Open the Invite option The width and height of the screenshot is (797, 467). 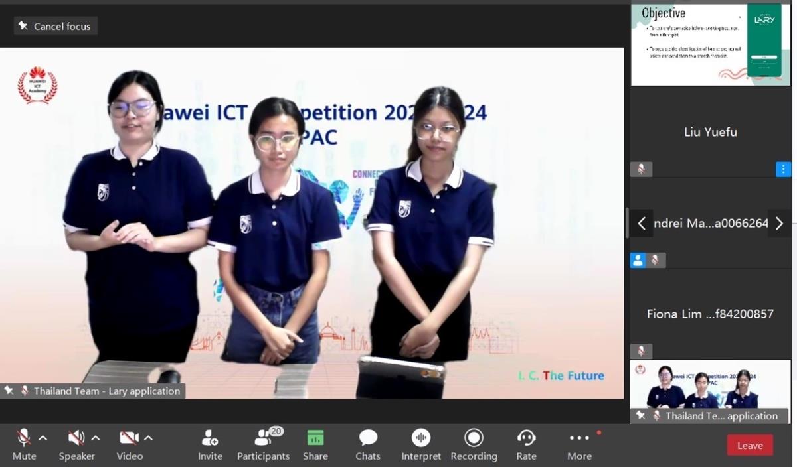pos(210,444)
